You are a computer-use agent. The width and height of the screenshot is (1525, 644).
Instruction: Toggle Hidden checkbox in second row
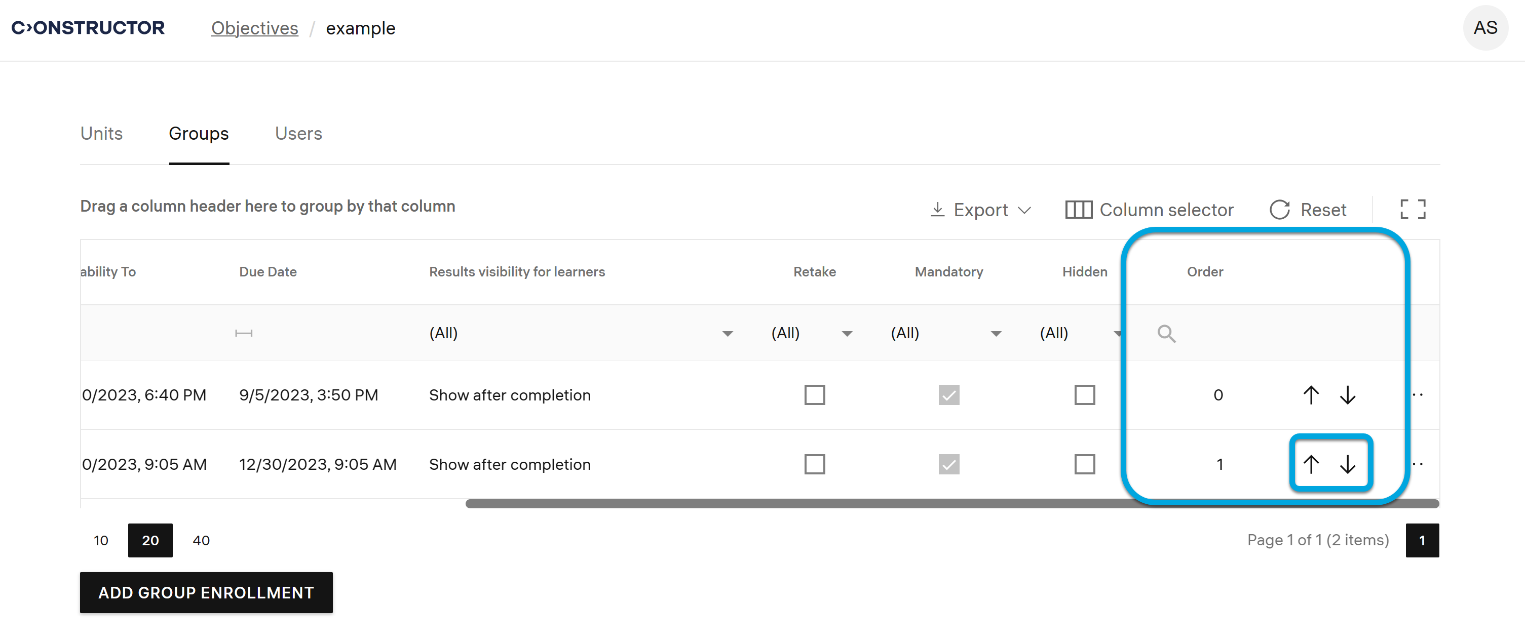[1085, 464]
